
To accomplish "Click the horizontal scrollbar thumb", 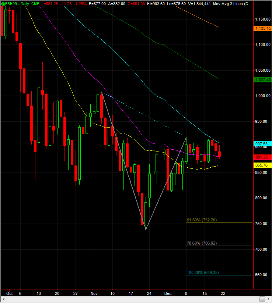I will [x=262, y=299].
